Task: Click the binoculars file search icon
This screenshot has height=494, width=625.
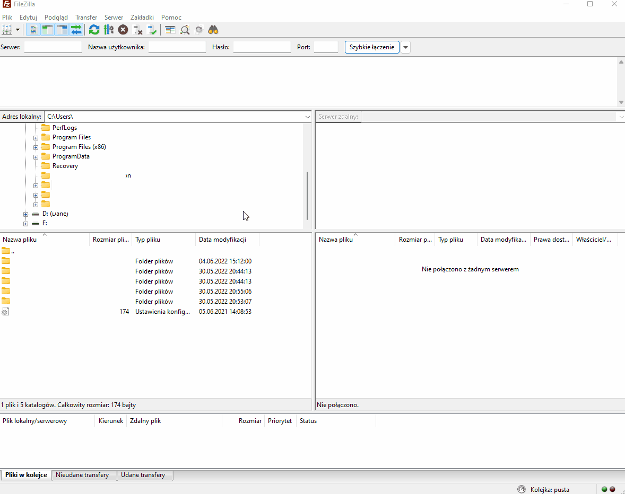Action: [x=213, y=30]
